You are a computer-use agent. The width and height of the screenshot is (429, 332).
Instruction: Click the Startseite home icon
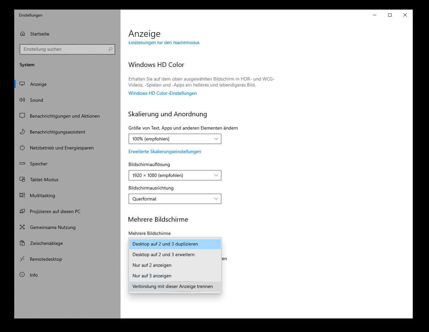point(23,34)
